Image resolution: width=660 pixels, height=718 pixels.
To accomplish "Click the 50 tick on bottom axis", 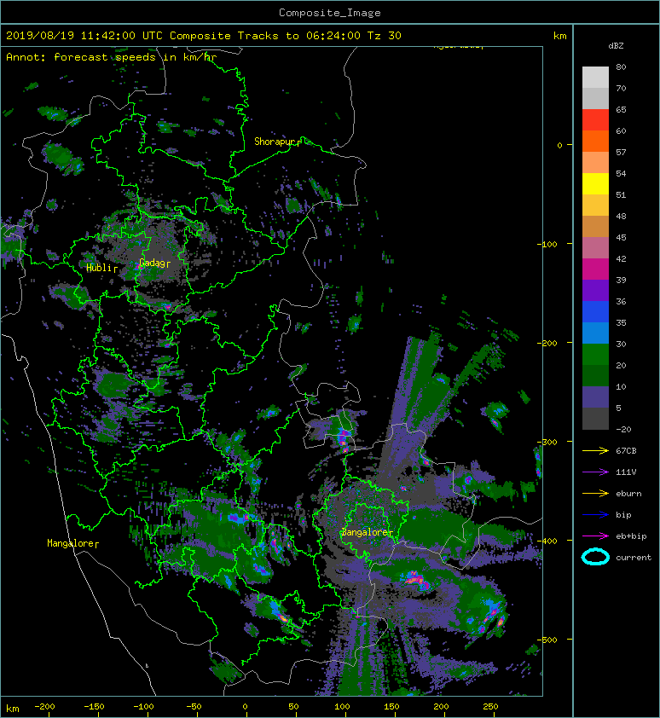I will [293, 707].
